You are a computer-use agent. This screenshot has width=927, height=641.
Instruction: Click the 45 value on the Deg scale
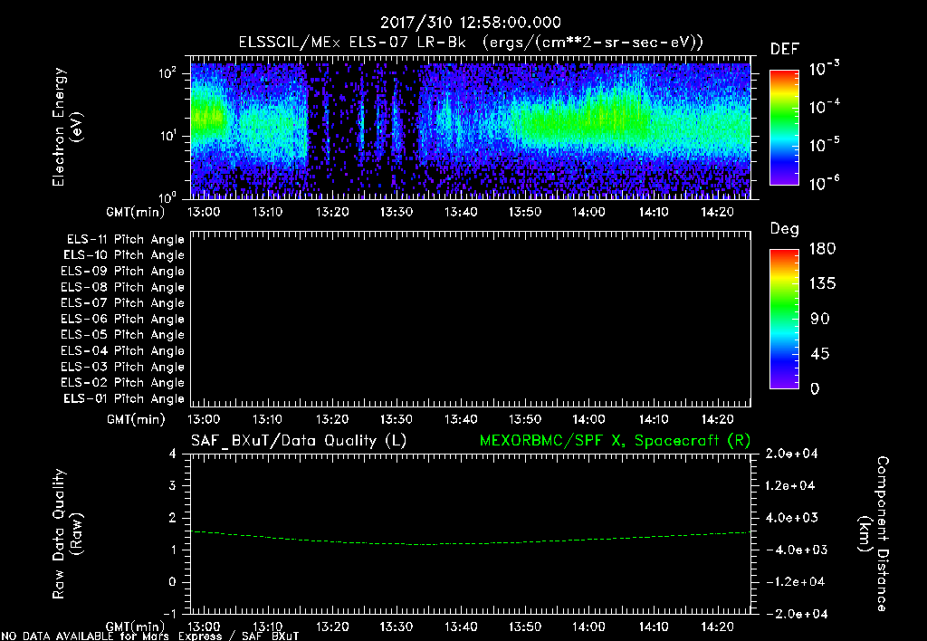point(820,354)
